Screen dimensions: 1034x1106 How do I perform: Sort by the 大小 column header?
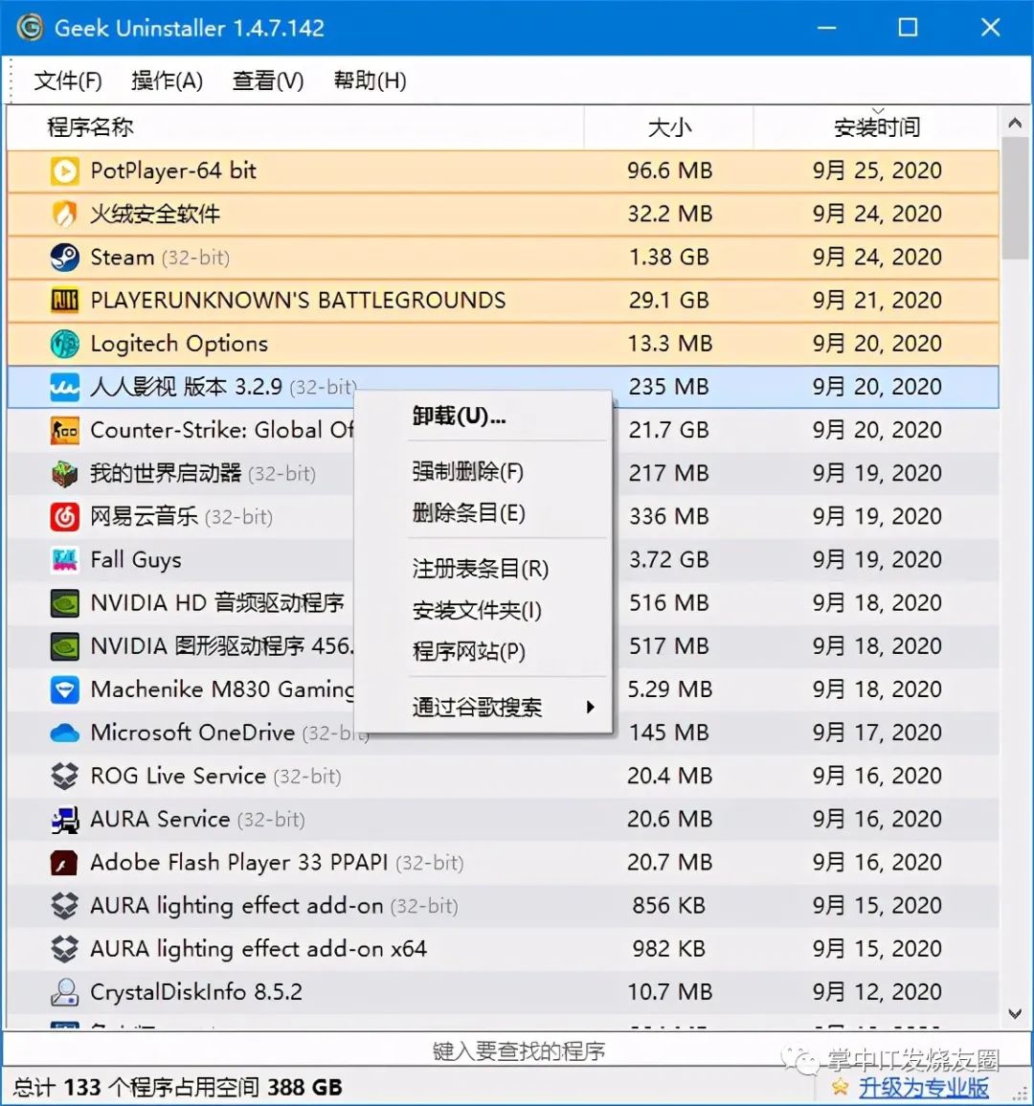(668, 127)
